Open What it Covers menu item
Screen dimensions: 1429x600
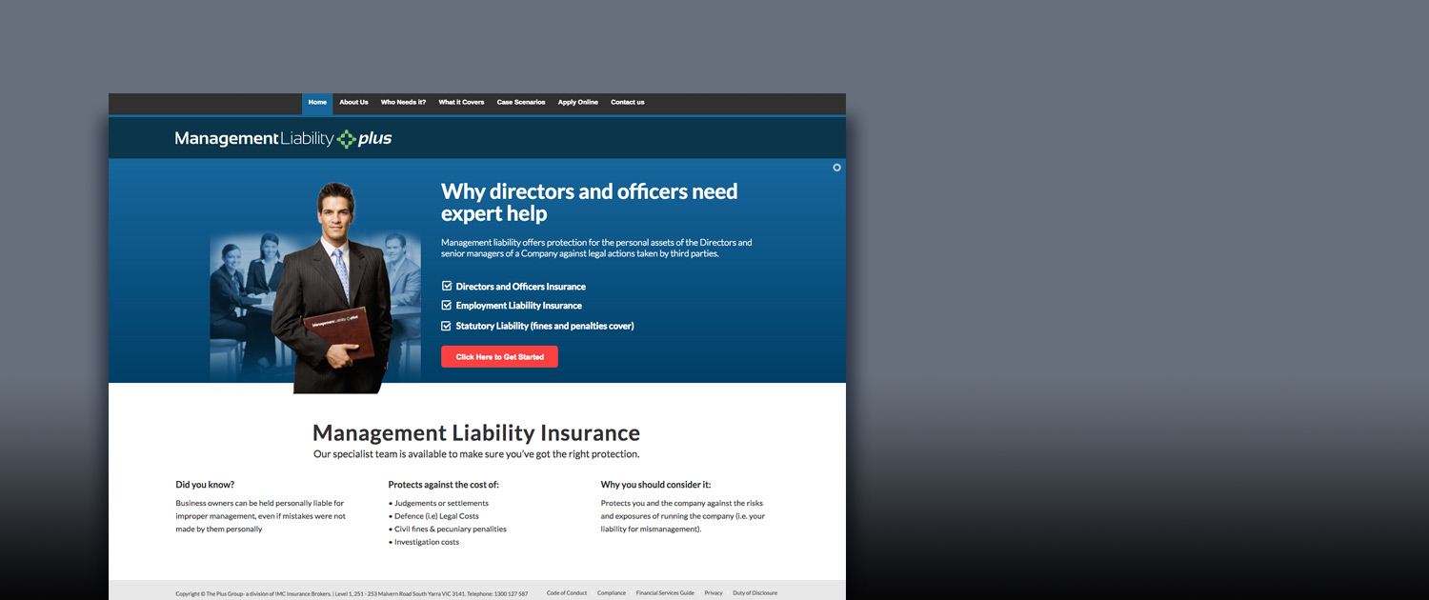point(461,103)
